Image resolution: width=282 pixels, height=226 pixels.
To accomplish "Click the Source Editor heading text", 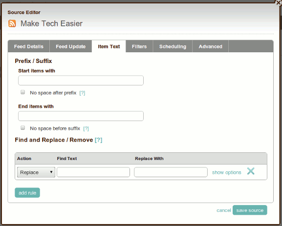I will [x=24, y=12].
